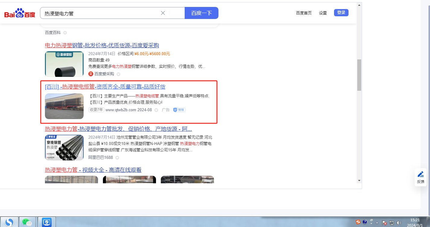This screenshot has width=430, height=227.
Task: Click the 百度爱采购 source name
Action: (x=104, y=74)
